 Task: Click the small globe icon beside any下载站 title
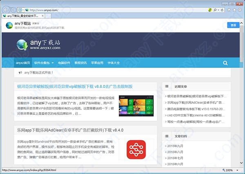[x=9, y=26]
